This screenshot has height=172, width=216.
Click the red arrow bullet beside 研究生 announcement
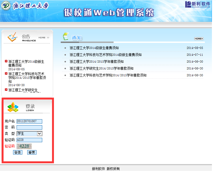[6, 89]
